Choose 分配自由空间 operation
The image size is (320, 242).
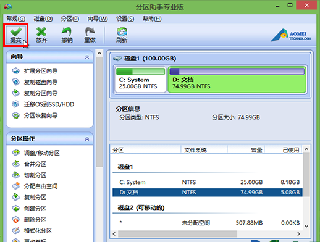(35, 186)
